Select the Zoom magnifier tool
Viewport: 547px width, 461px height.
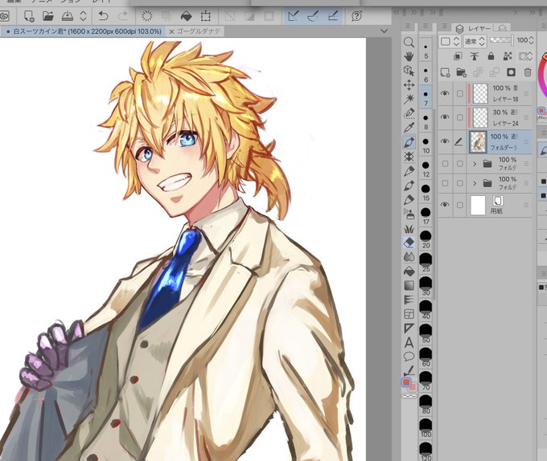point(409,43)
